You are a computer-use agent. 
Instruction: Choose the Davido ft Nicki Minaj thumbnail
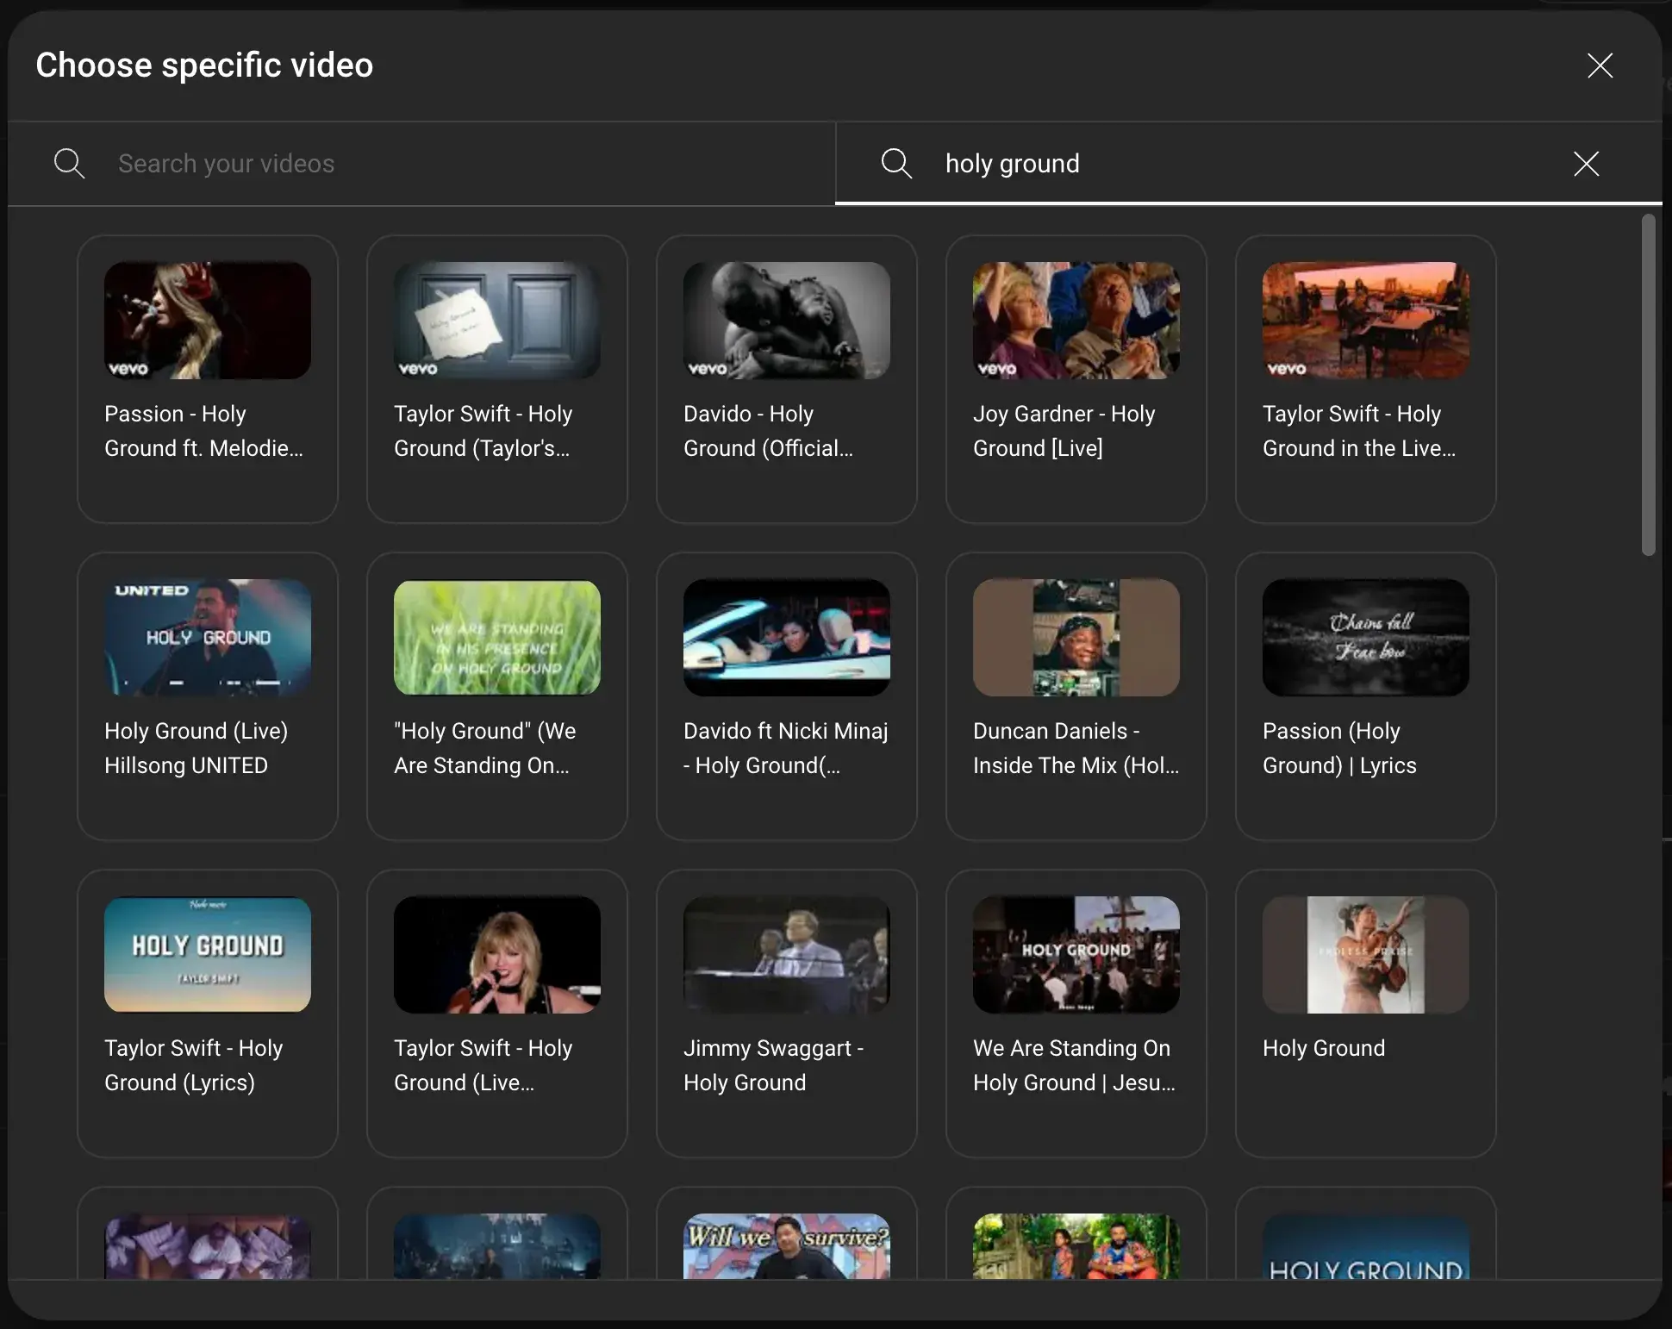click(787, 638)
